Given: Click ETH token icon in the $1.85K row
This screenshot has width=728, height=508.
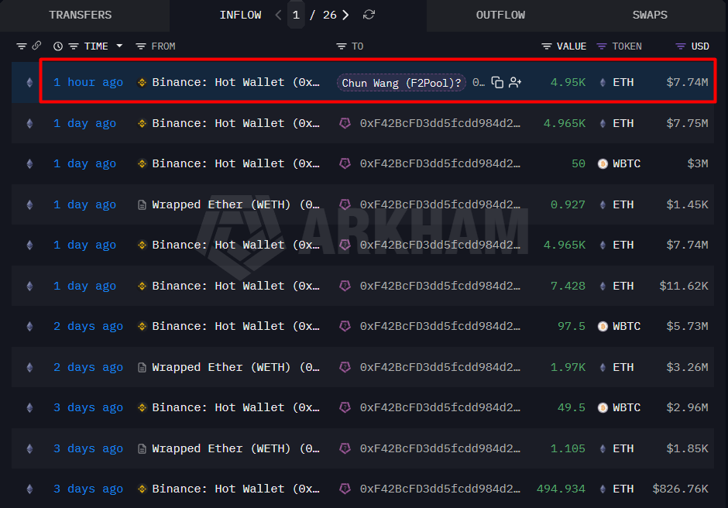Looking at the screenshot, I should pyautogui.click(x=603, y=448).
